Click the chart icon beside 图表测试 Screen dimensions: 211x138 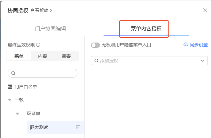[x=78, y=127]
